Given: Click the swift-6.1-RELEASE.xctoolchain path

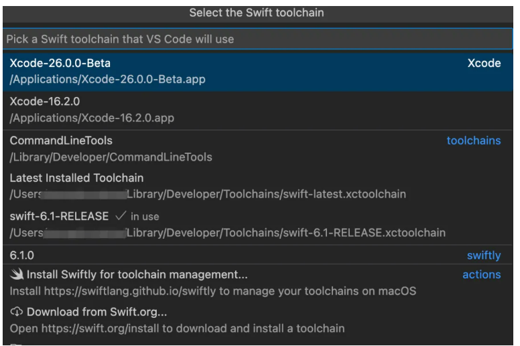Looking at the screenshot, I should click(228, 233).
